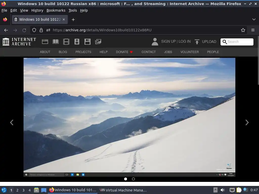
Task: Click the page vertical scrollbar
Action: pos(258,60)
